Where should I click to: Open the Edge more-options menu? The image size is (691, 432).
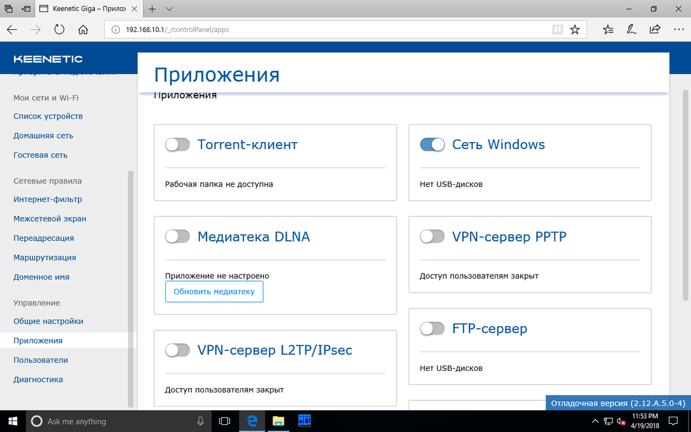coord(679,29)
